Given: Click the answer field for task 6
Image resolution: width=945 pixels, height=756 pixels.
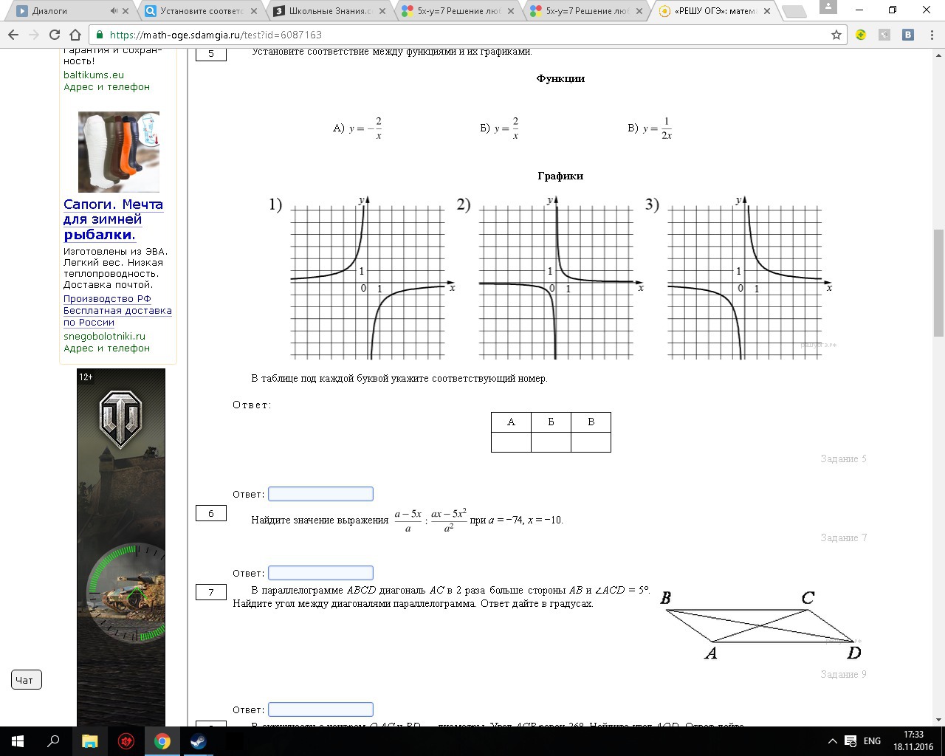Looking at the screenshot, I should (x=320, y=573).
